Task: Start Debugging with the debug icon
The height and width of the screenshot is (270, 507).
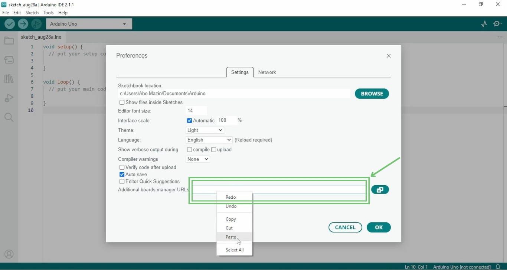Action: (36, 23)
